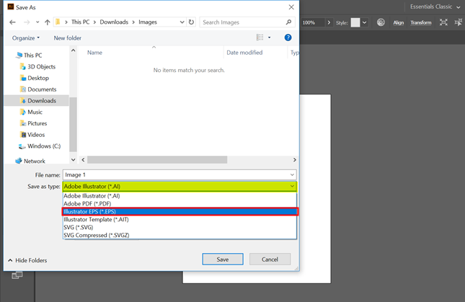Collapse with Hide Folders

click(x=27, y=260)
